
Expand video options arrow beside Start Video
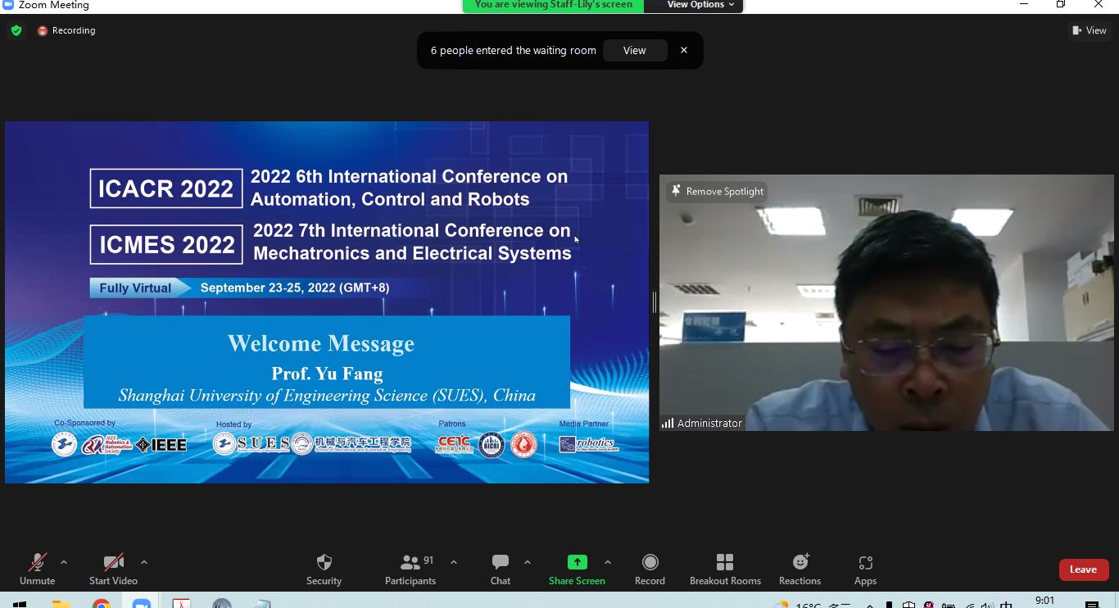pos(144,562)
